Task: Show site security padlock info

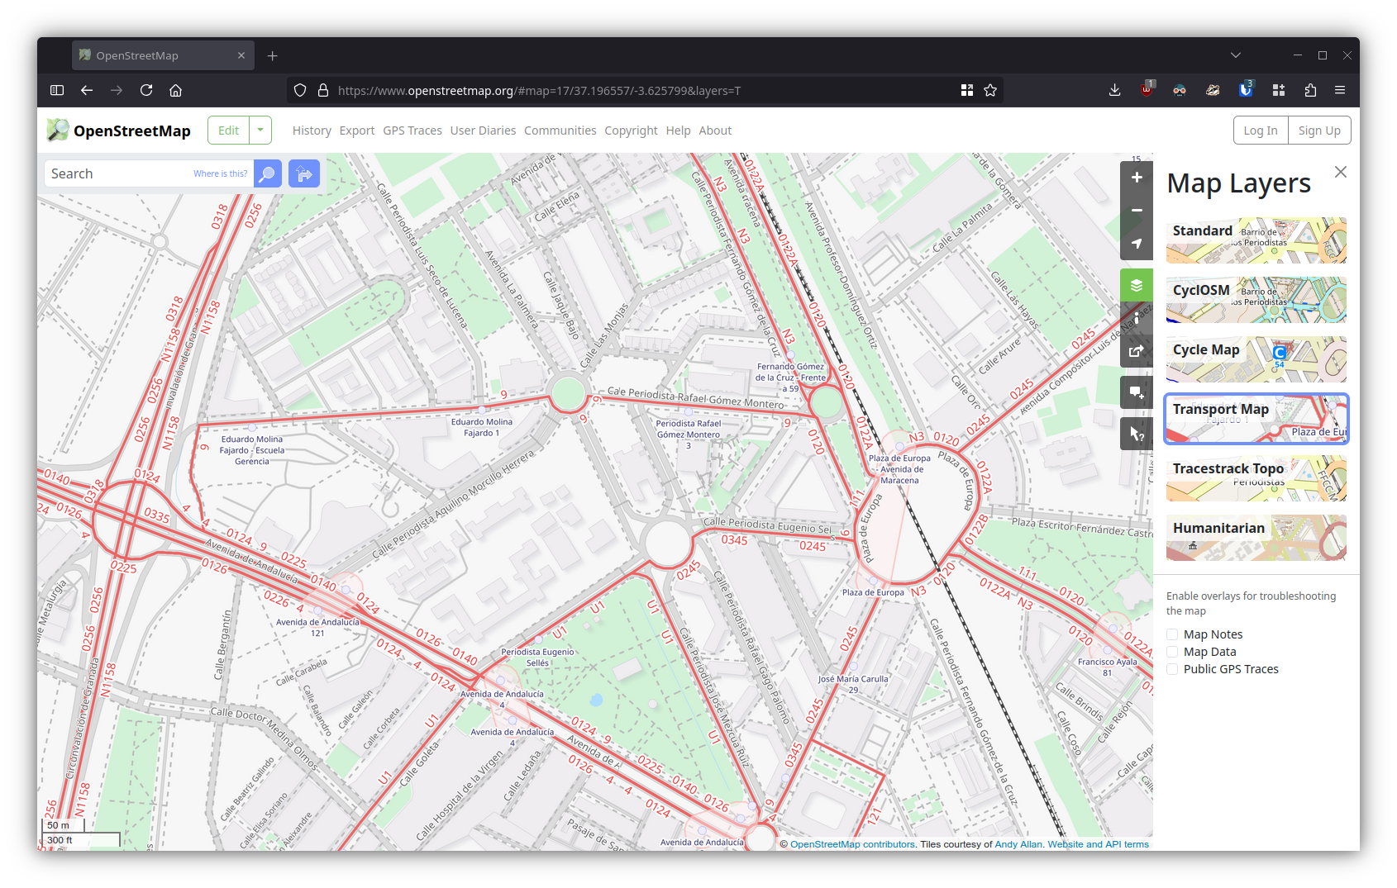Action: tap(323, 90)
